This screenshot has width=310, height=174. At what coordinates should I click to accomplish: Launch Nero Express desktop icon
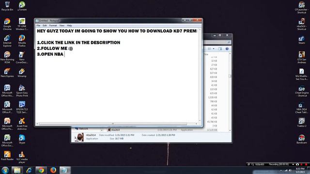coord(7,72)
